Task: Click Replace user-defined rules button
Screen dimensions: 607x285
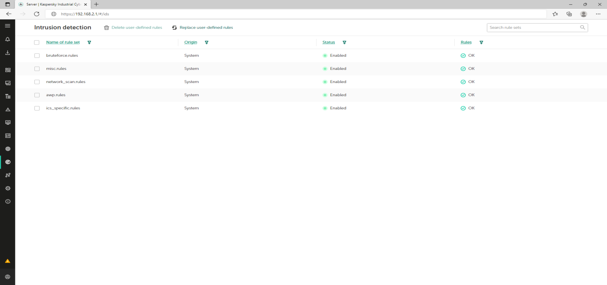Action: click(203, 27)
